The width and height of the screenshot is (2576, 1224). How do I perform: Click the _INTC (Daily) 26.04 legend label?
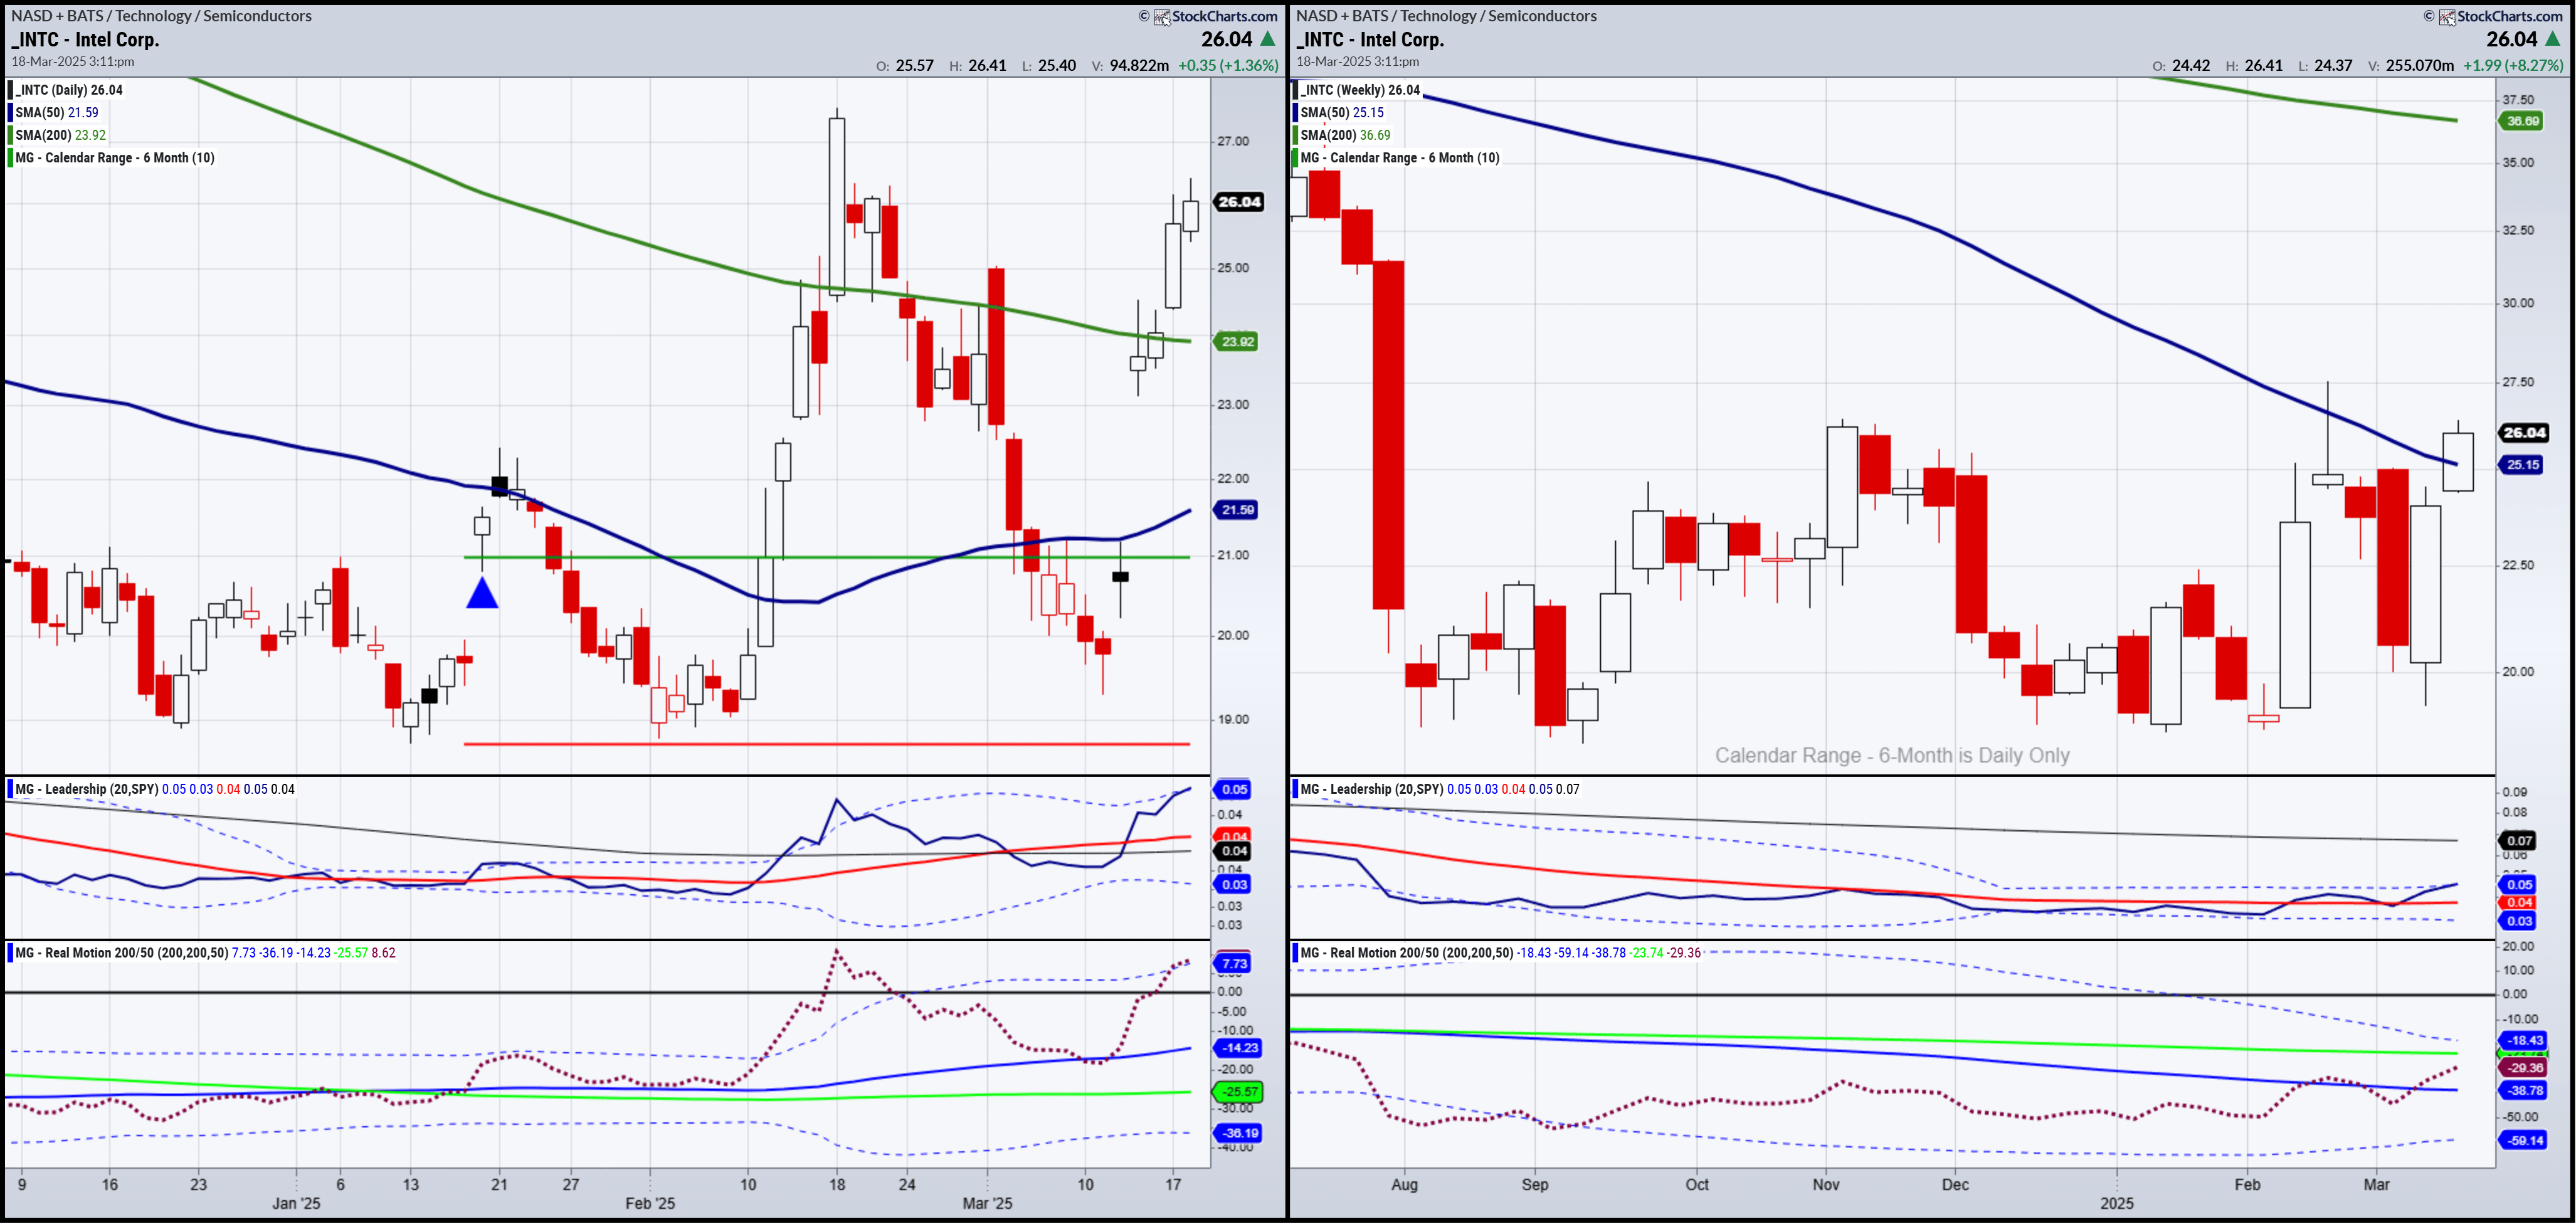[x=69, y=90]
